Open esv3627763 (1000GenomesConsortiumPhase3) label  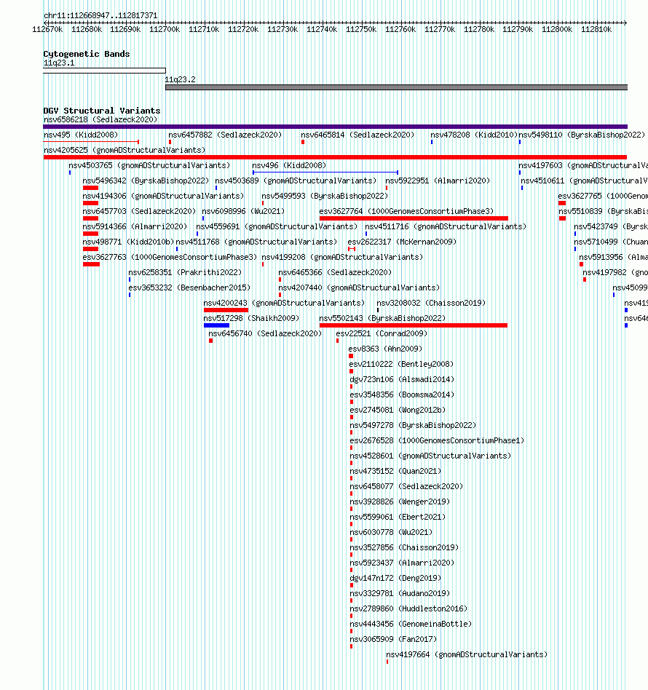click(170, 258)
